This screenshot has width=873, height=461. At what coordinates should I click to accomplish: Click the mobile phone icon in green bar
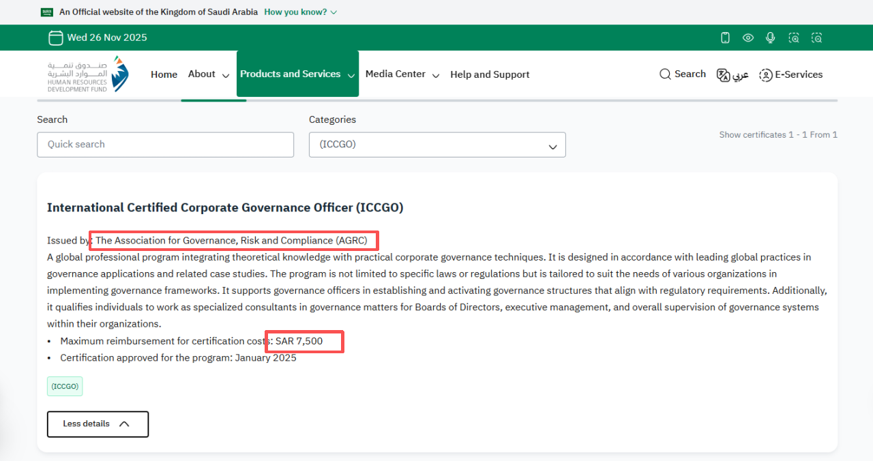726,38
